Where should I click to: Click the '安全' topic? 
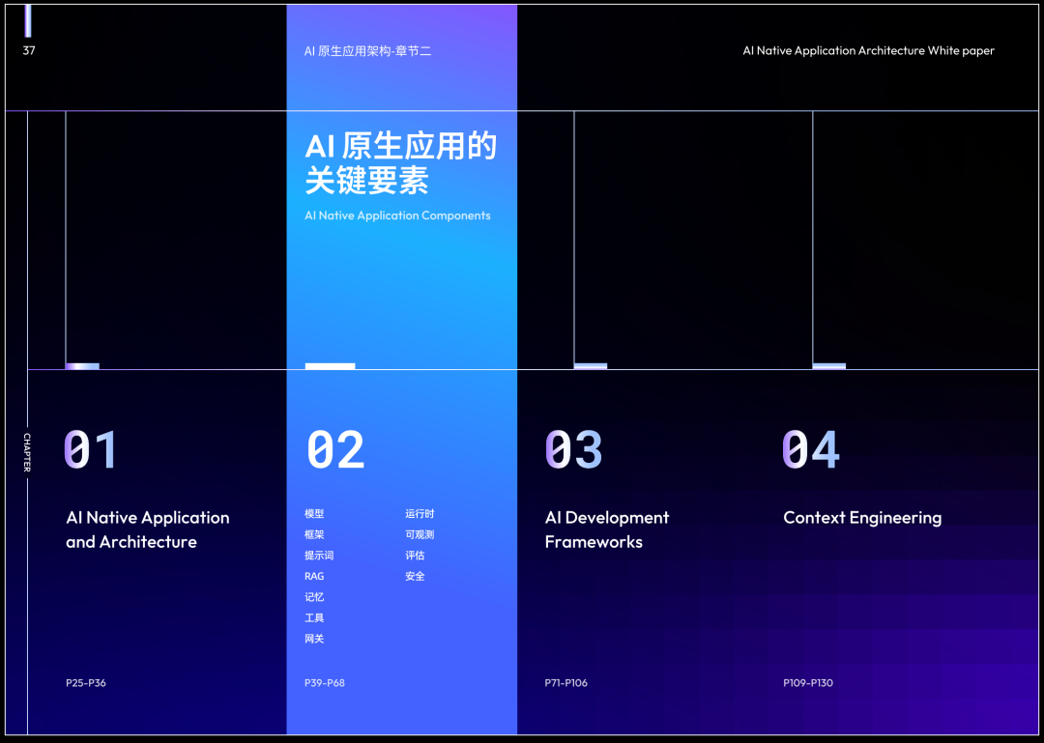click(415, 577)
